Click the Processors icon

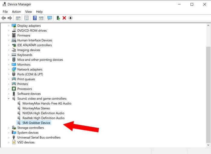coord(14,89)
